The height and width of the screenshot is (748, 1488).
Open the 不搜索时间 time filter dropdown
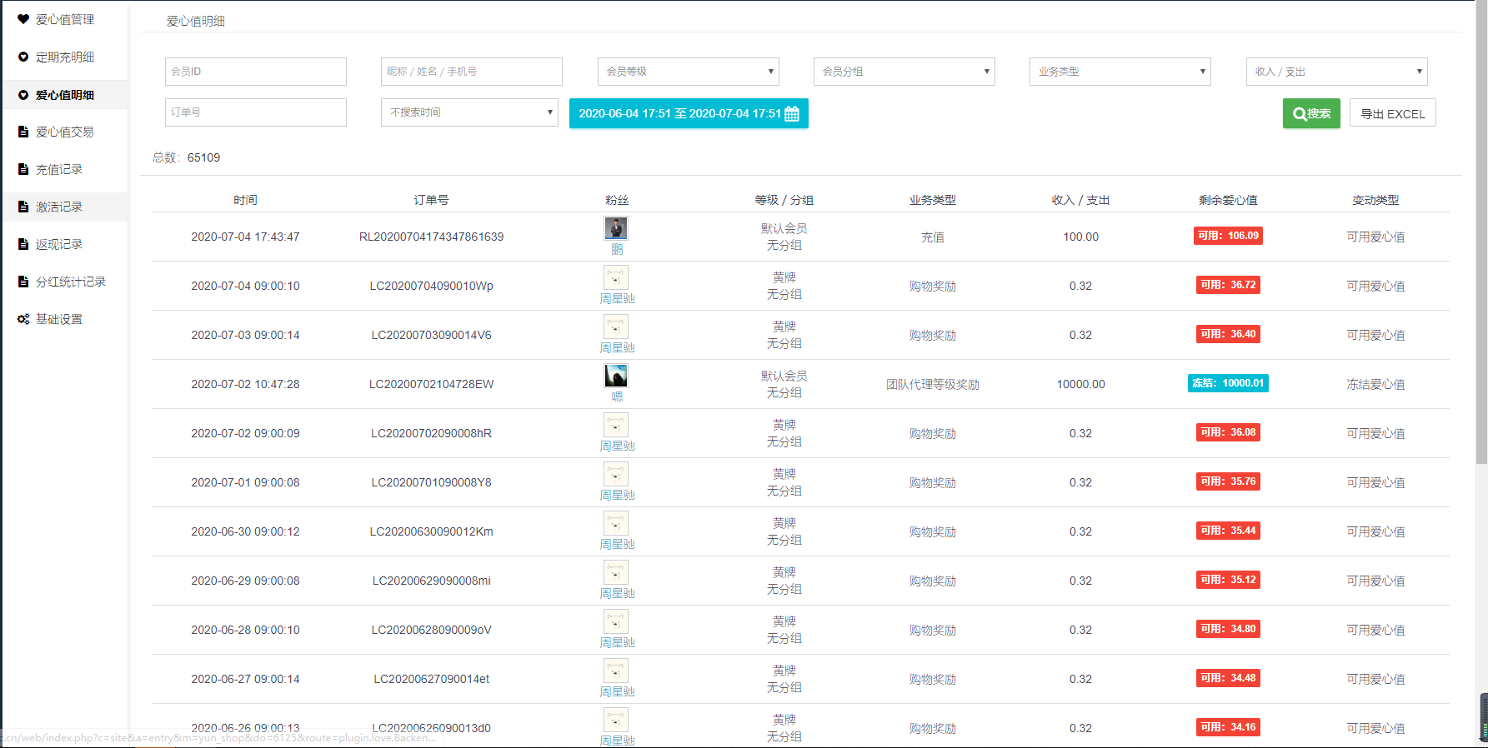(x=470, y=112)
